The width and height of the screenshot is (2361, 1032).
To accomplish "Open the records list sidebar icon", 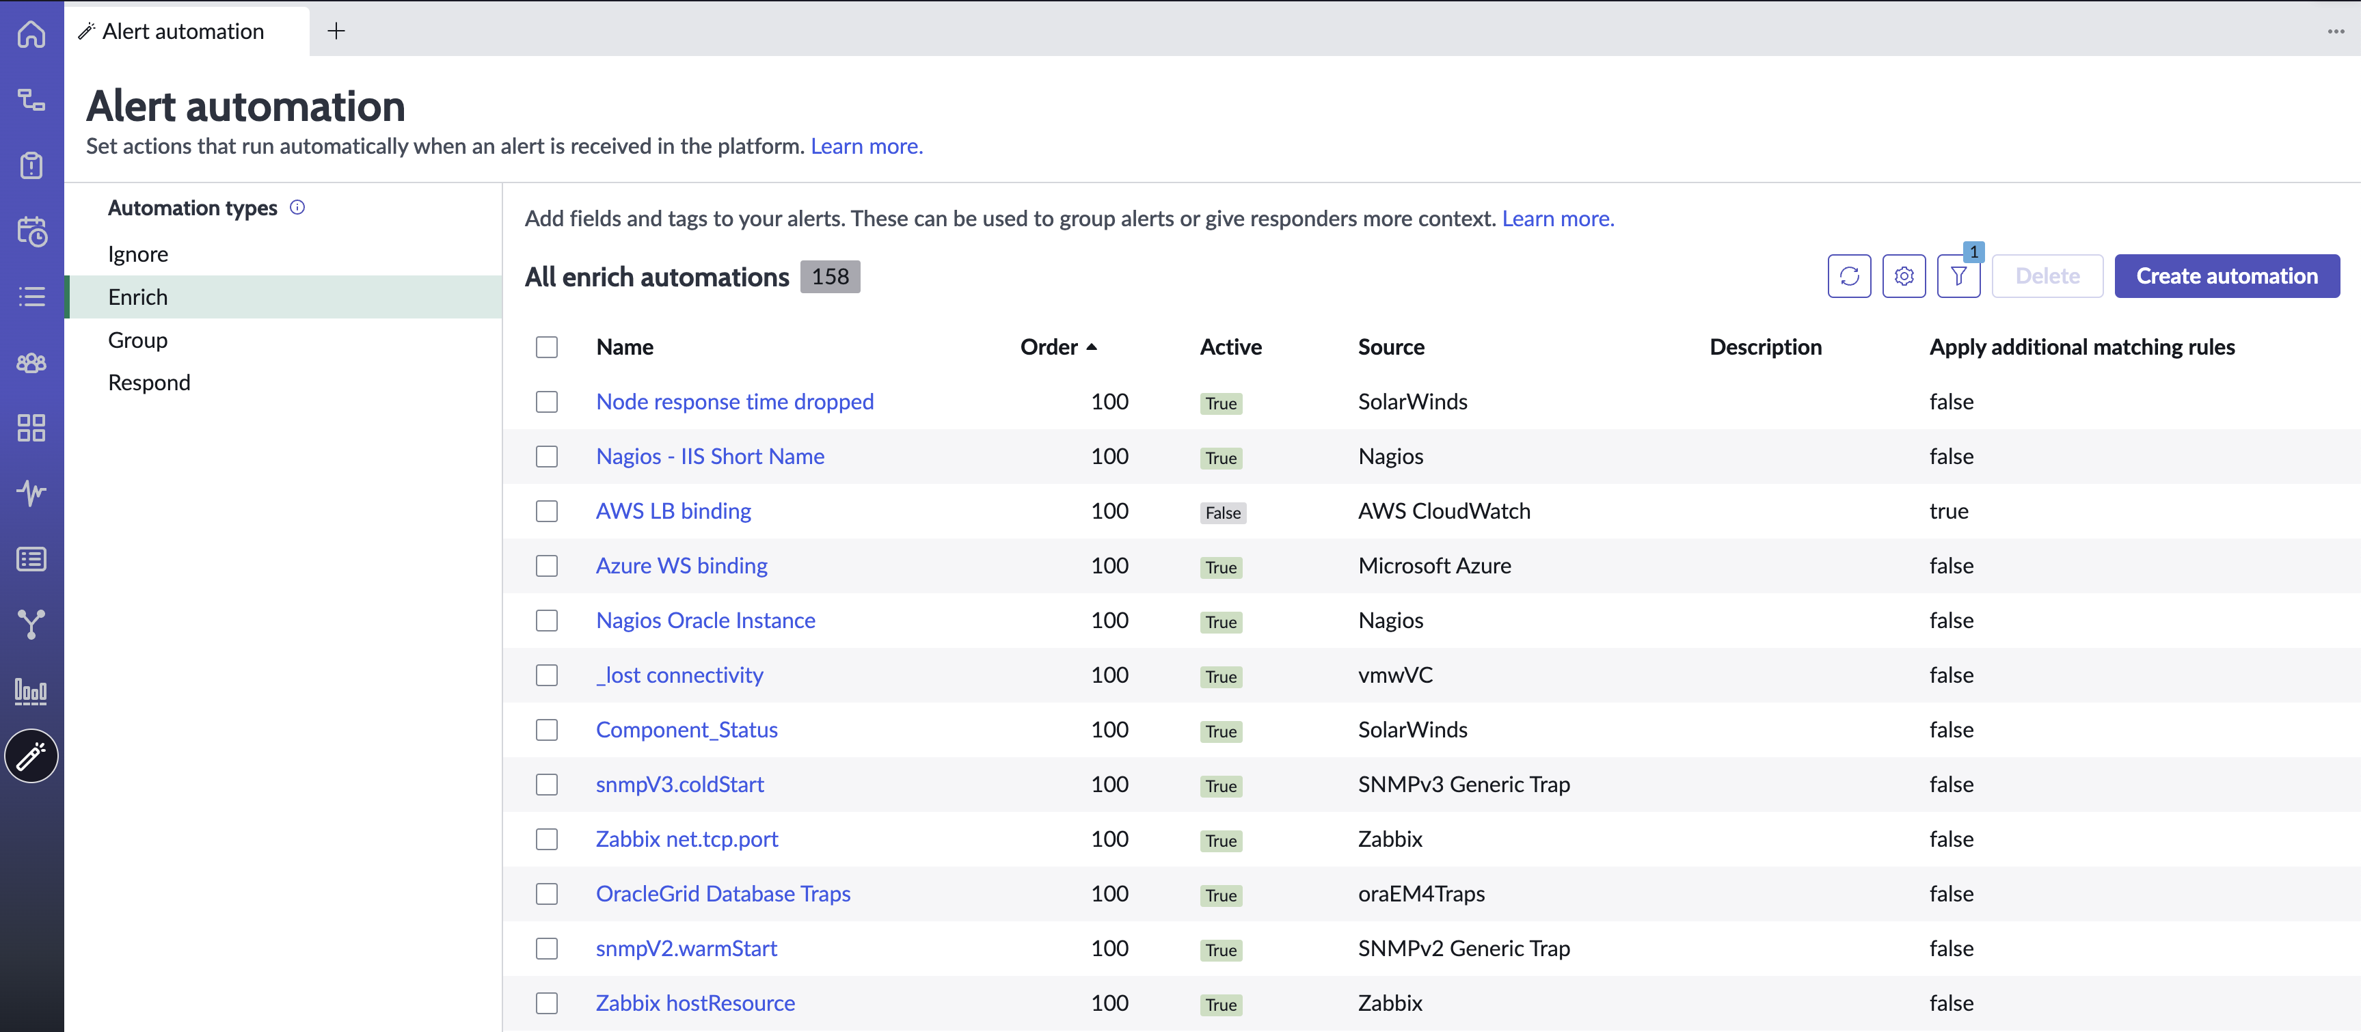I will 31,559.
